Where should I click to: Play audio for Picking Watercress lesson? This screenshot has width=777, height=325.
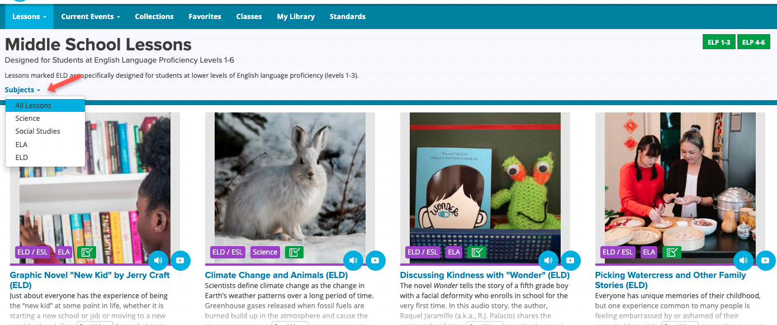click(744, 260)
